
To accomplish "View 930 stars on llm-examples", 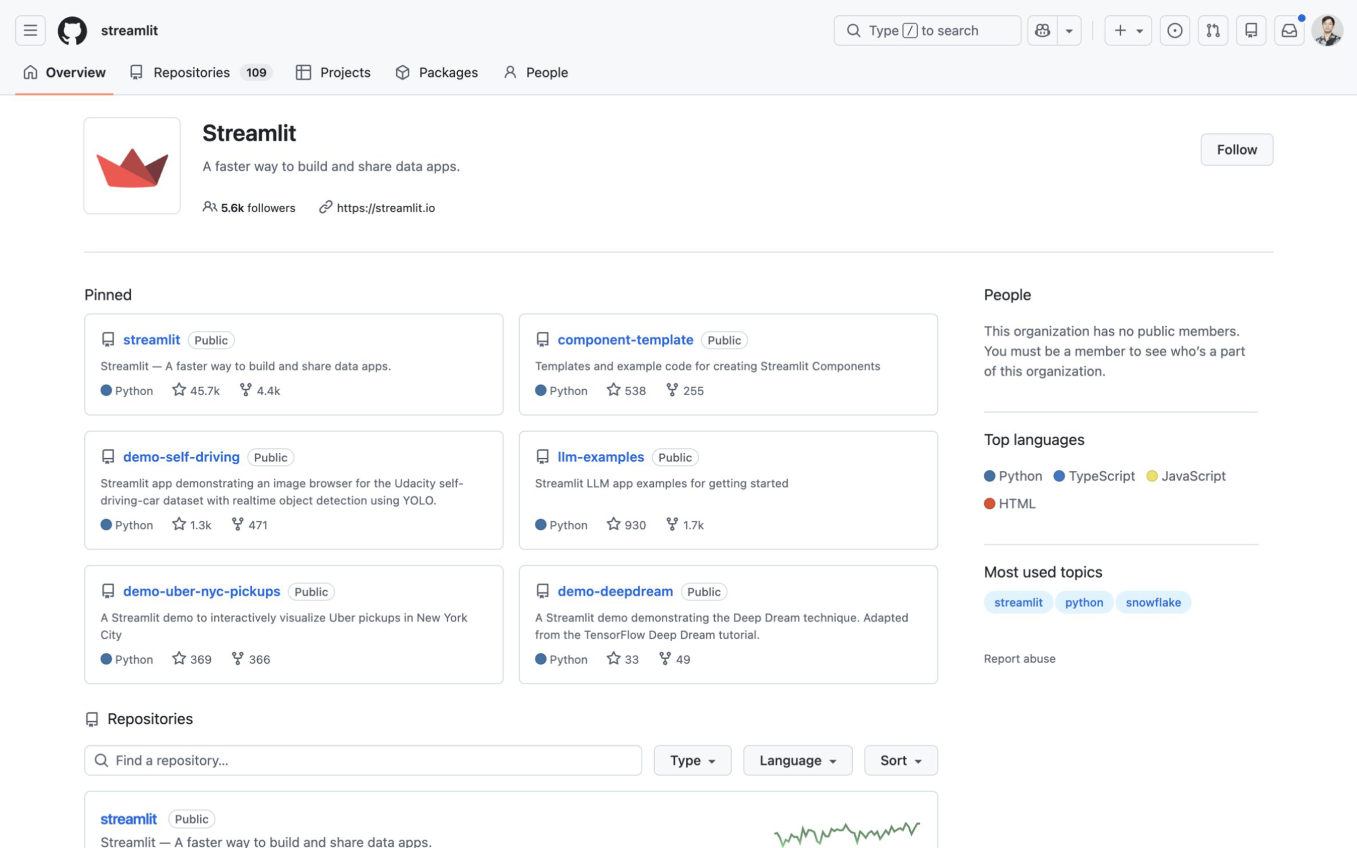I will [x=626, y=525].
